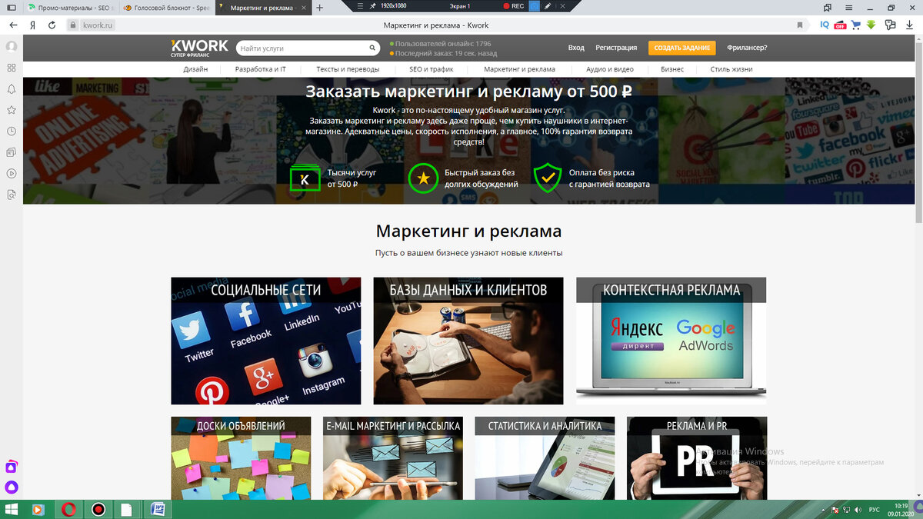Viewport: 923px width, 519px height.
Task: Click the pin icon in recorder bar
Action: [x=373, y=5]
